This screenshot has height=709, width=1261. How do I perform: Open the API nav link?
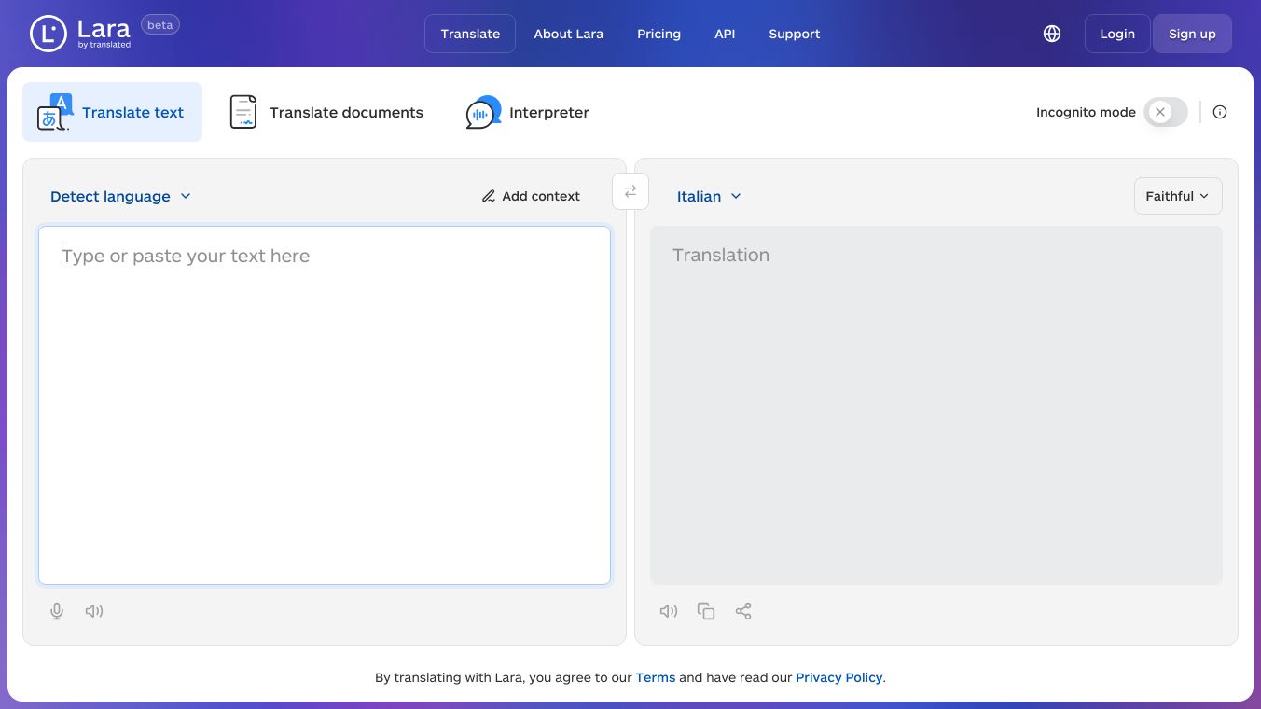[x=725, y=34]
